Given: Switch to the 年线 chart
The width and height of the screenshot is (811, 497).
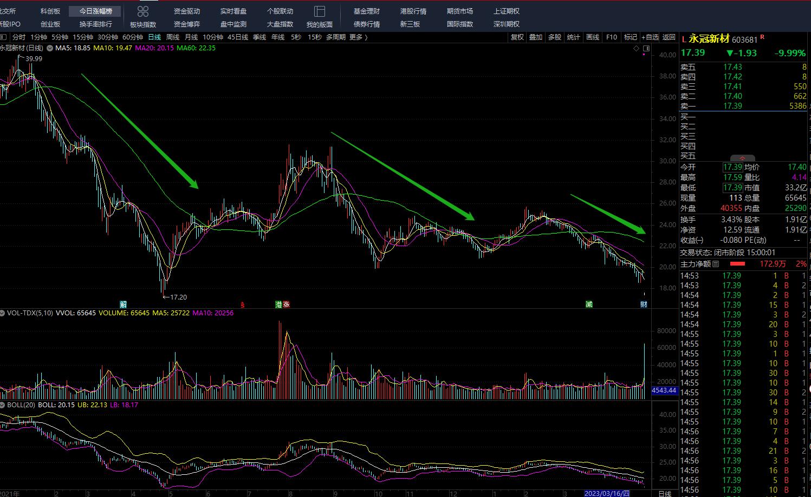Looking at the screenshot, I should coord(278,37).
